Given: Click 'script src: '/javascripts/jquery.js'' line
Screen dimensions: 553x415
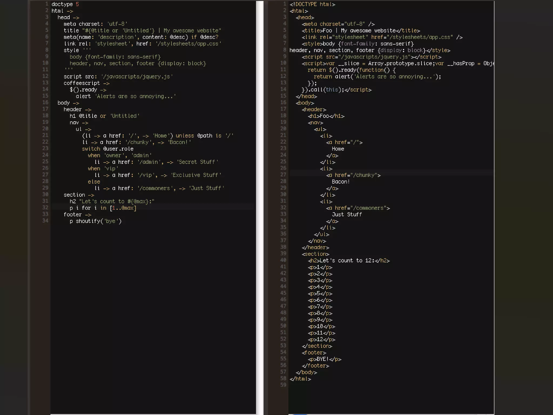Looking at the screenshot, I should 118,77.
